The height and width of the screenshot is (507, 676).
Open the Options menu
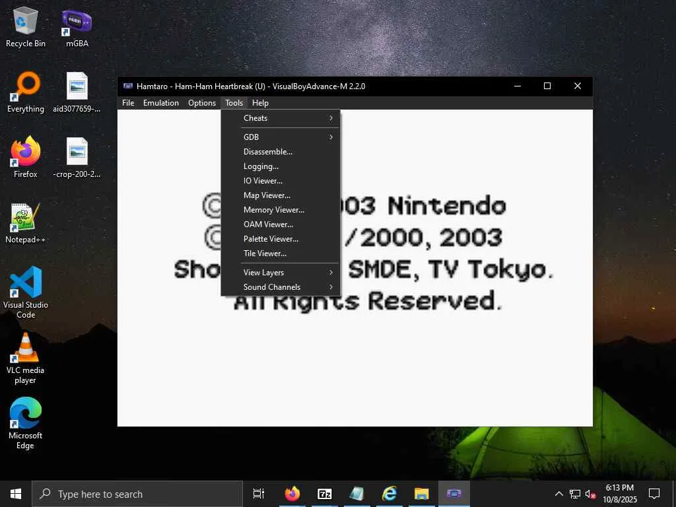tap(202, 102)
